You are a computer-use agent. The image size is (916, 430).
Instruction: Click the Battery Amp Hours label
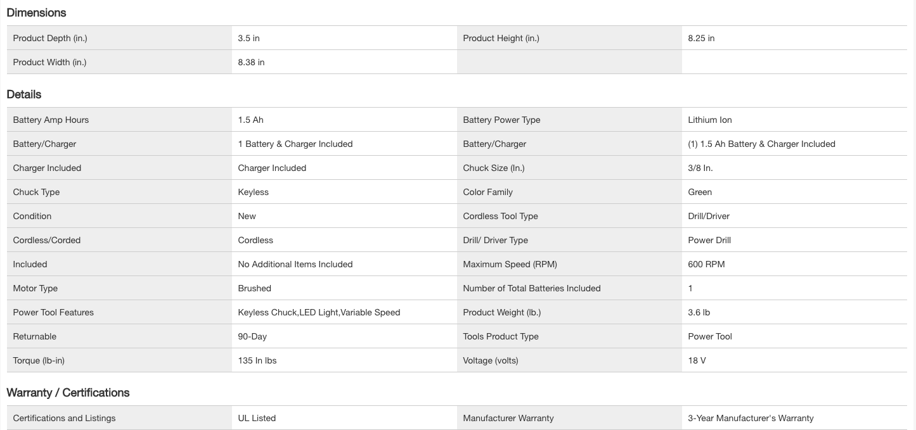[51, 120]
